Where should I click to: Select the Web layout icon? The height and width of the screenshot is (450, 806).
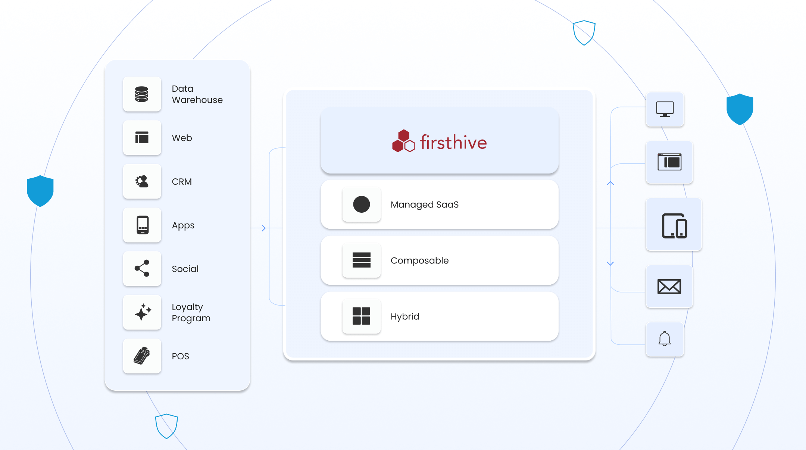coord(142,138)
